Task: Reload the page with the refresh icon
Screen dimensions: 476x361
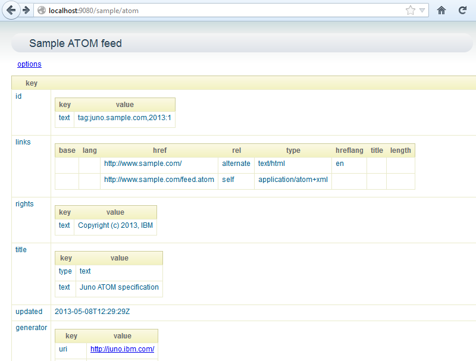Action: [x=462, y=10]
